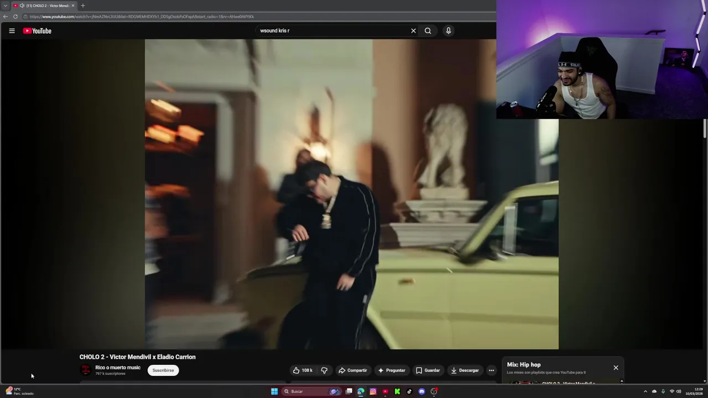
Task: Click the microphone tray icon
Action: 663,391
